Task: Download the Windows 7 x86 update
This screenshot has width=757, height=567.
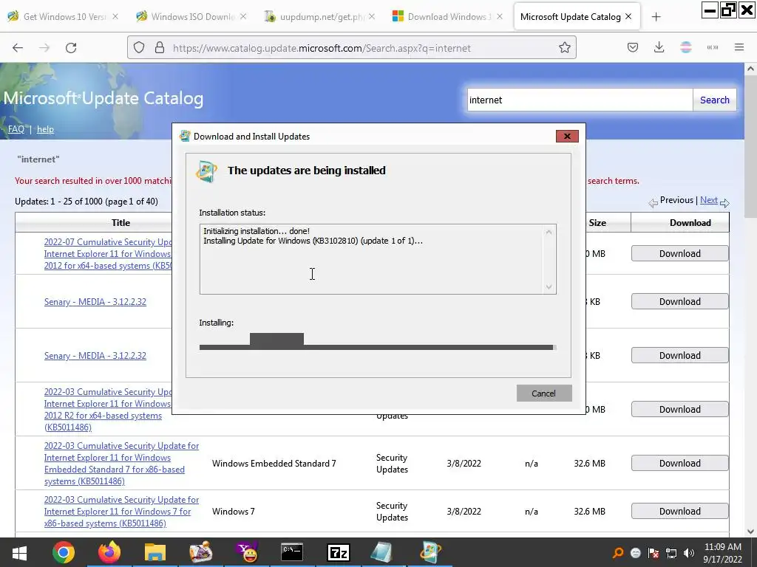Action: pyautogui.click(x=680, y=511)
